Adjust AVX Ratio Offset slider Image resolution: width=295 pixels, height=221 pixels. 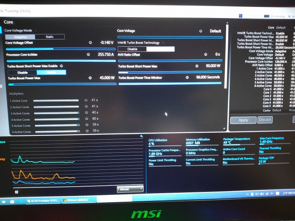point(170,61)
